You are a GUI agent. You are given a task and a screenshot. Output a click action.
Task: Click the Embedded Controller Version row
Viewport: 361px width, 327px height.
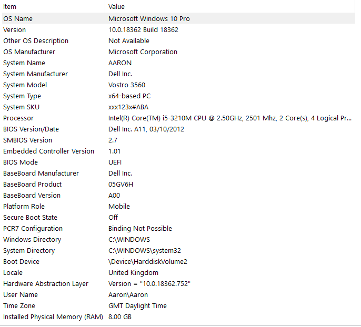(x=48, y=151)
